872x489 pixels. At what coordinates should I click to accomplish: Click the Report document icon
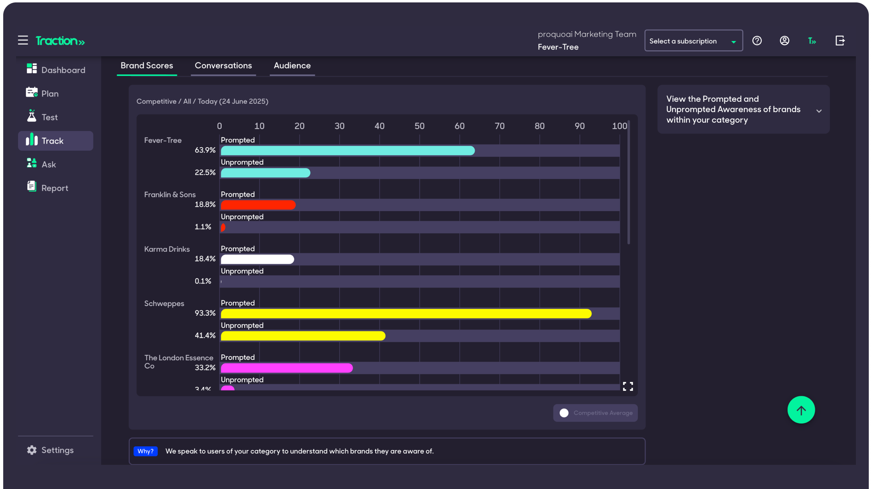tap(31, 187)
